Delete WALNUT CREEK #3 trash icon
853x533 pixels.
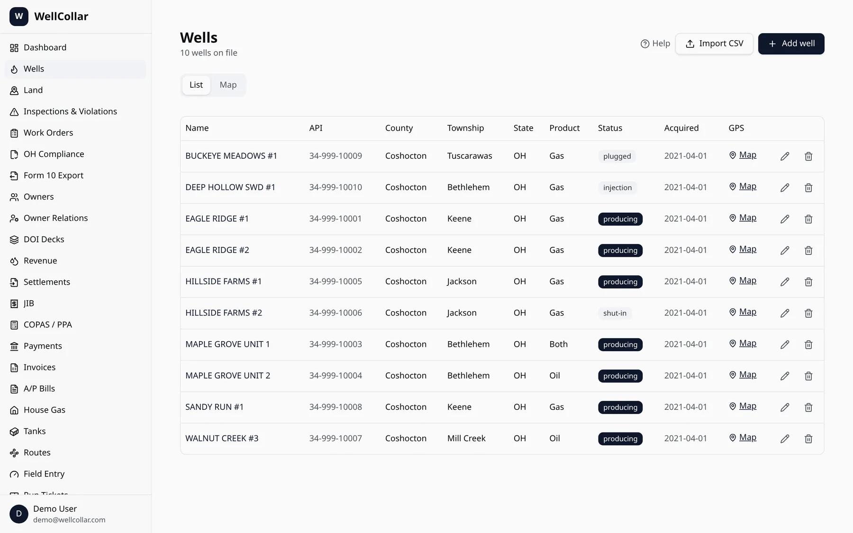(x=808, y=439)
